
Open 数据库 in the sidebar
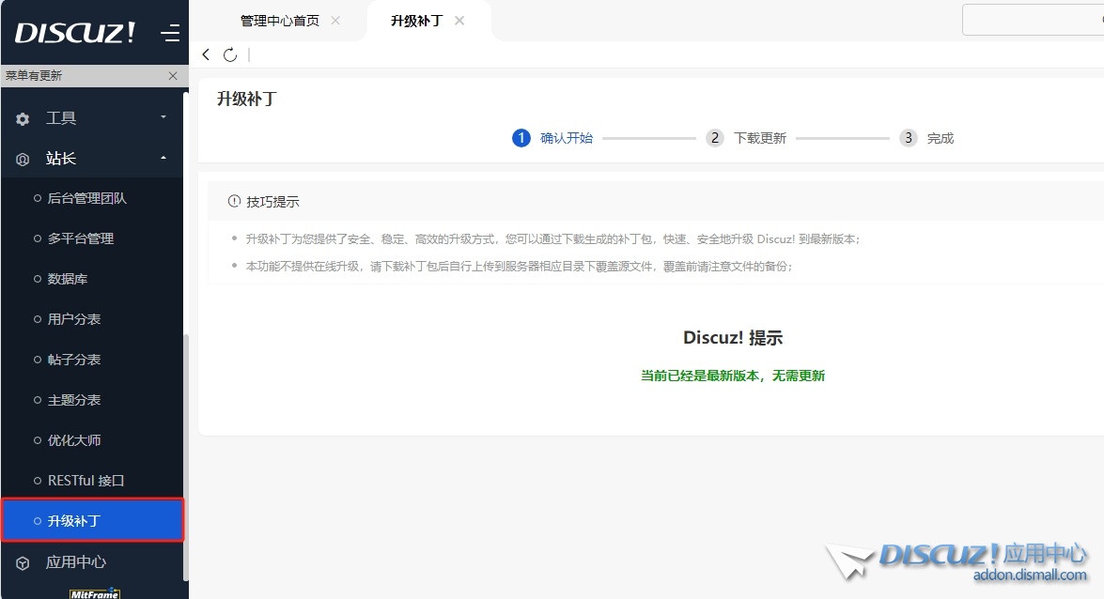pos(68,279)
